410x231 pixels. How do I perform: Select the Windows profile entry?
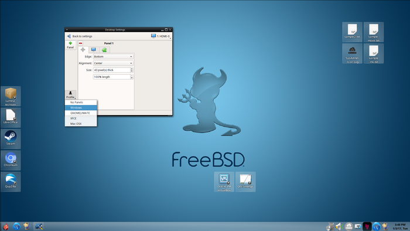pyautogui.click(x=81, y=108)
